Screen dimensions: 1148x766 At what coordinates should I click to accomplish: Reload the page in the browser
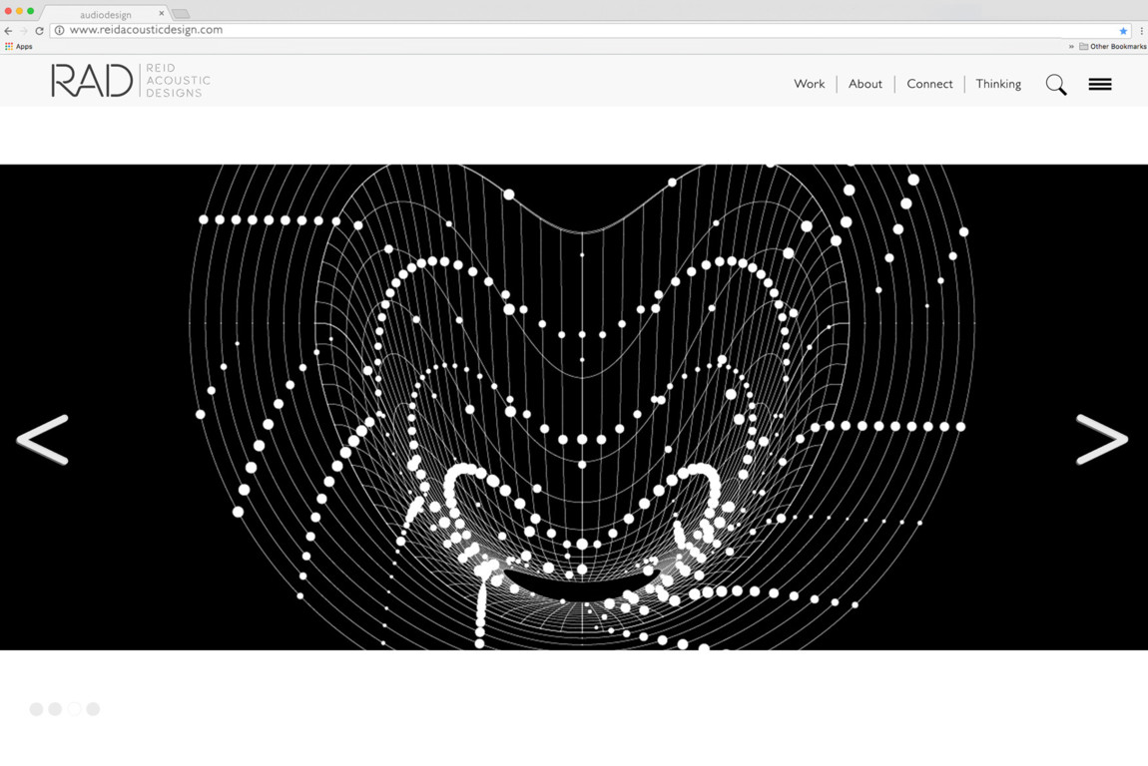pos(39,31)
